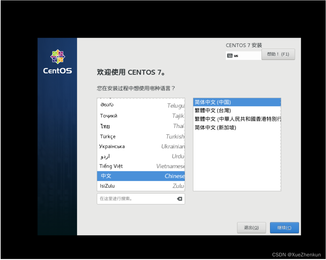Select Tajik (Тоҷикӣ) language row
Viewport: 326px width, 260px height.
[141, 116]
